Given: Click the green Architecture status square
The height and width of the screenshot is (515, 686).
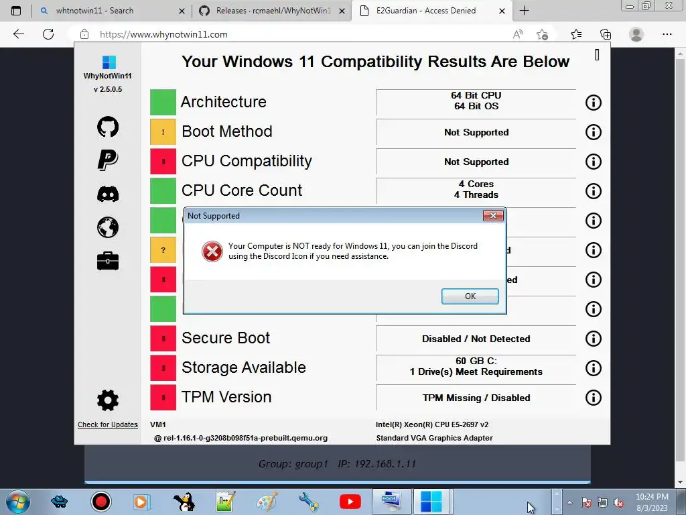Looking at the screenshot, I should click(163, 102).
